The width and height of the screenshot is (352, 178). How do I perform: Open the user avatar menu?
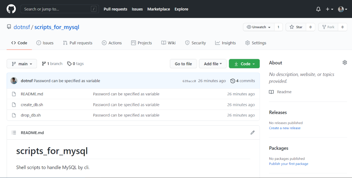click(x=343, y=9)
